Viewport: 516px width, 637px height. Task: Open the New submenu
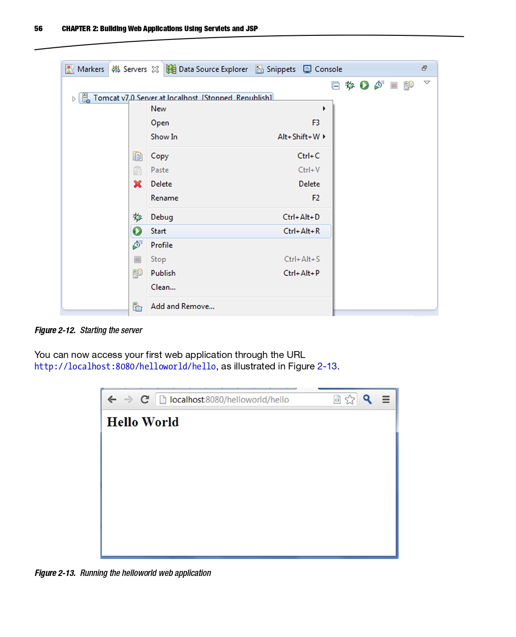click(231, 109)
